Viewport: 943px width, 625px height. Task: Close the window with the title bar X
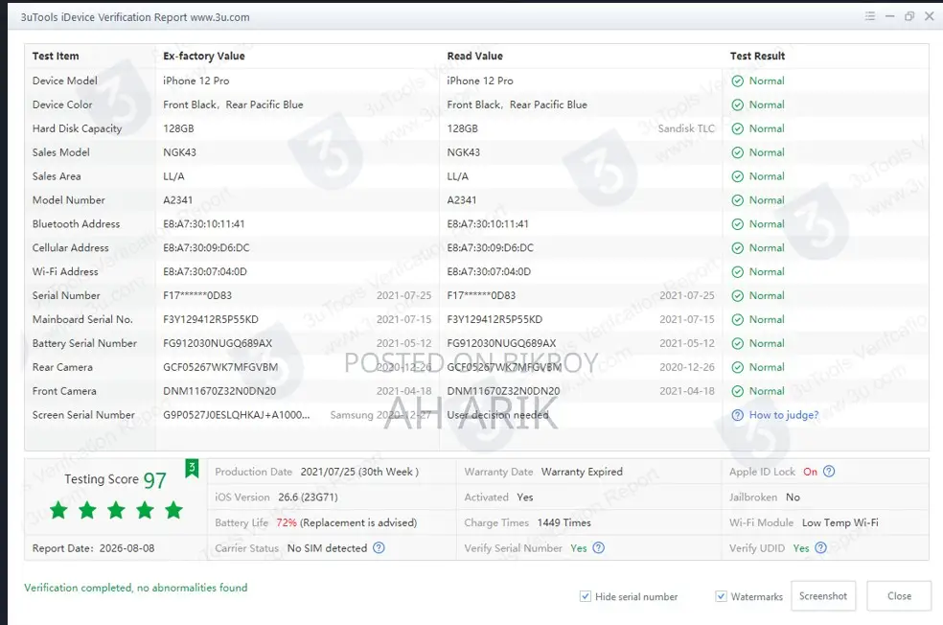point(930,16)
